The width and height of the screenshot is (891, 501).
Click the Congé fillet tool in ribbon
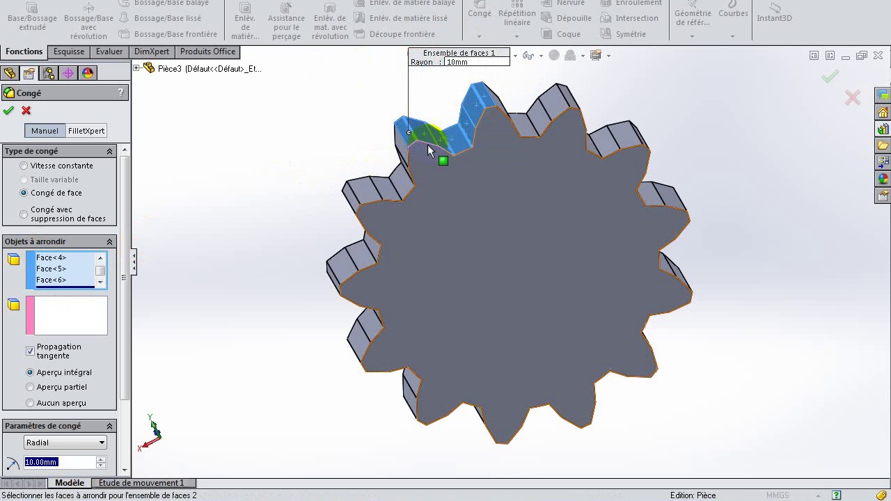click(480, 10)
